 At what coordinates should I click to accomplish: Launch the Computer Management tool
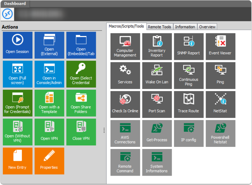coord(125,46)
